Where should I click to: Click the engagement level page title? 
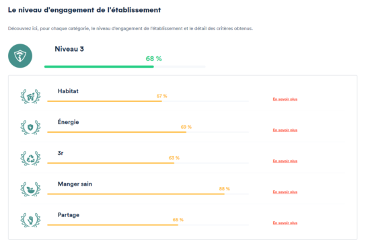85,10
